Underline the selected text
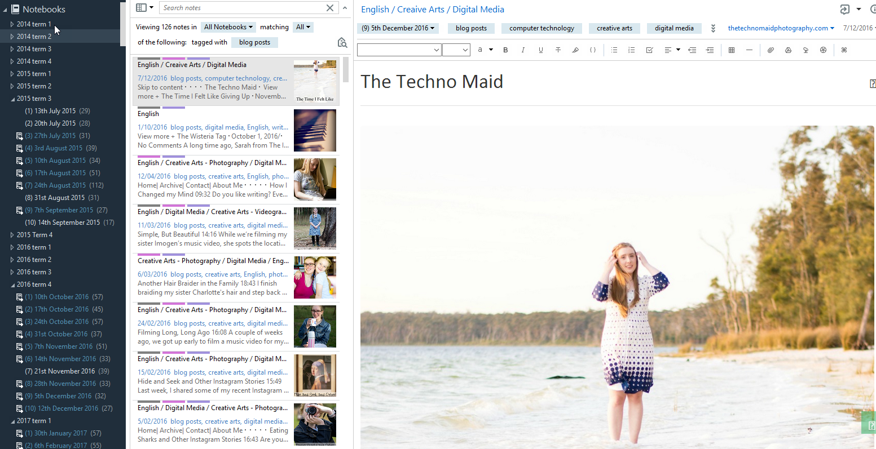The image size is (876, 449). click(540, 50)
